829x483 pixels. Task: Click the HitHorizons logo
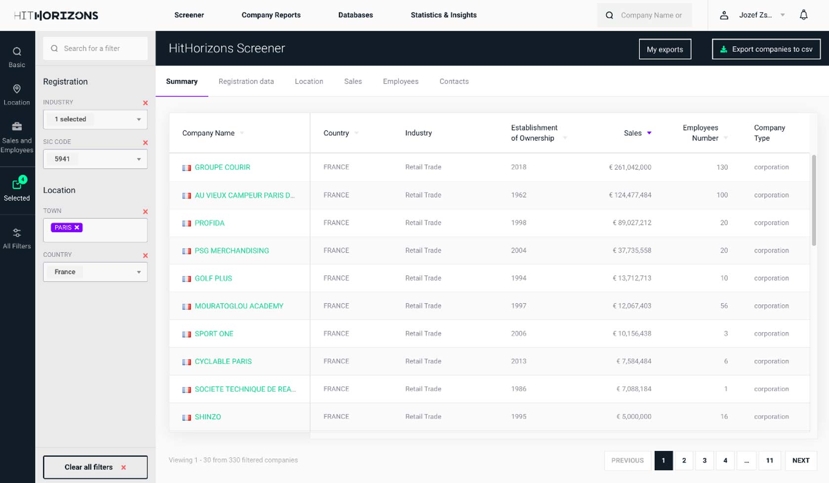coord(56,15)
